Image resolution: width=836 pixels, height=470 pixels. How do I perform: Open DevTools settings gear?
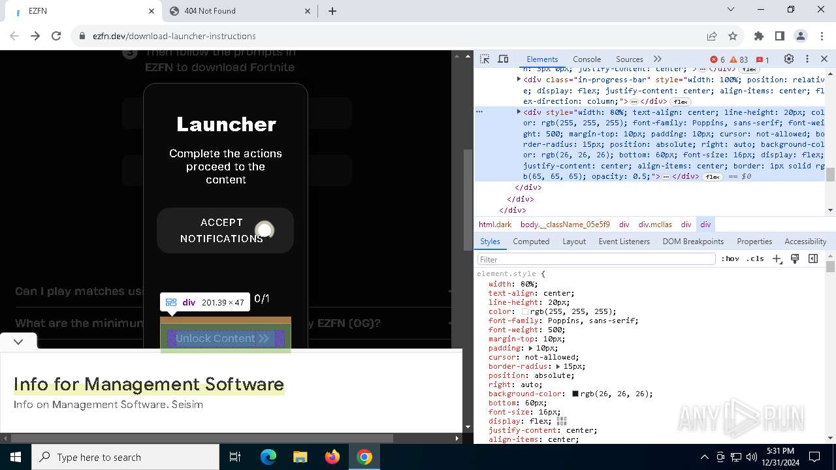[789, 59]
